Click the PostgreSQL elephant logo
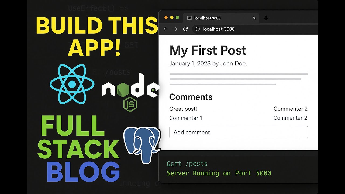The image size is (345, 194). coord(142,145)
